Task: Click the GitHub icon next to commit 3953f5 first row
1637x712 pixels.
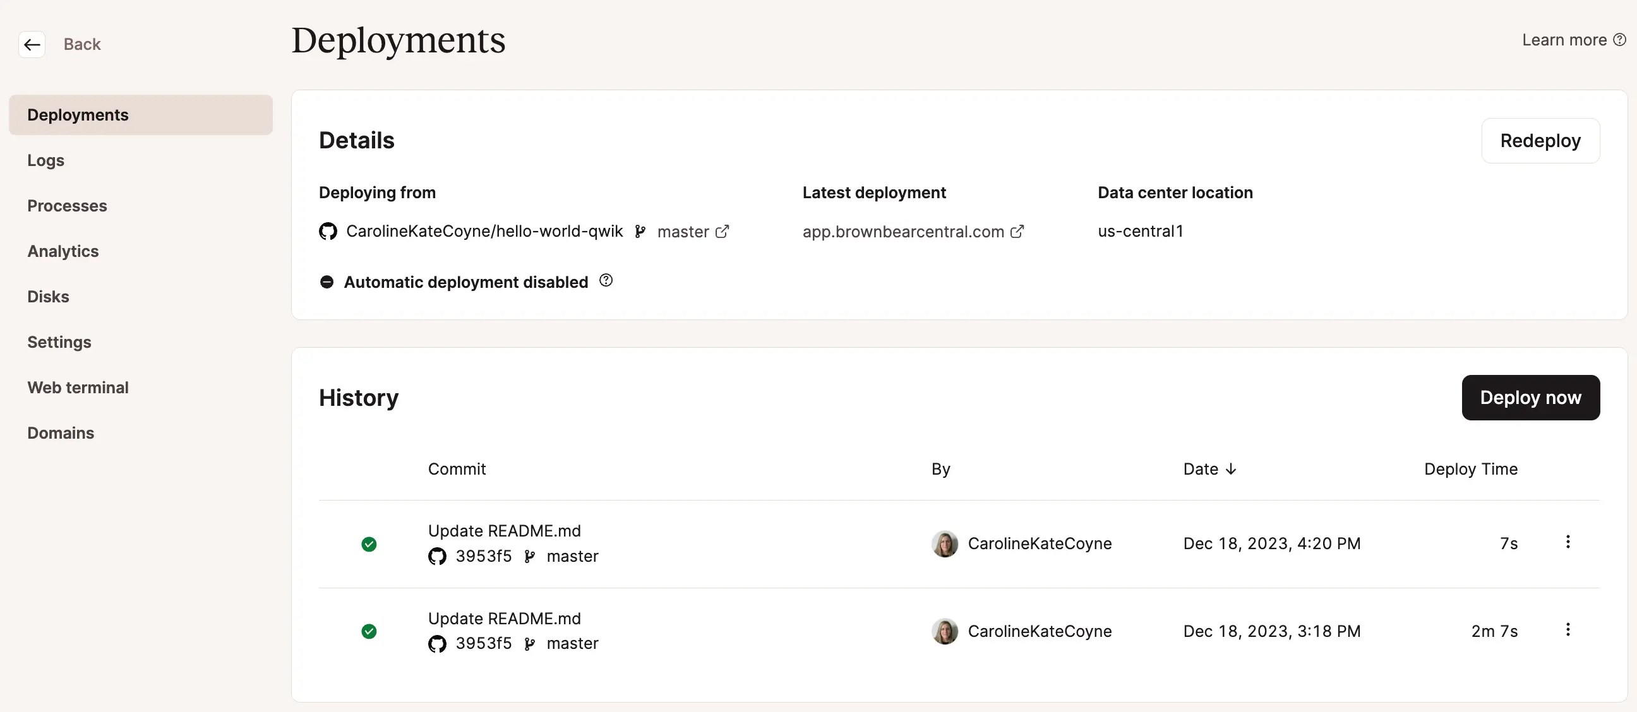Action: (435, 555)
